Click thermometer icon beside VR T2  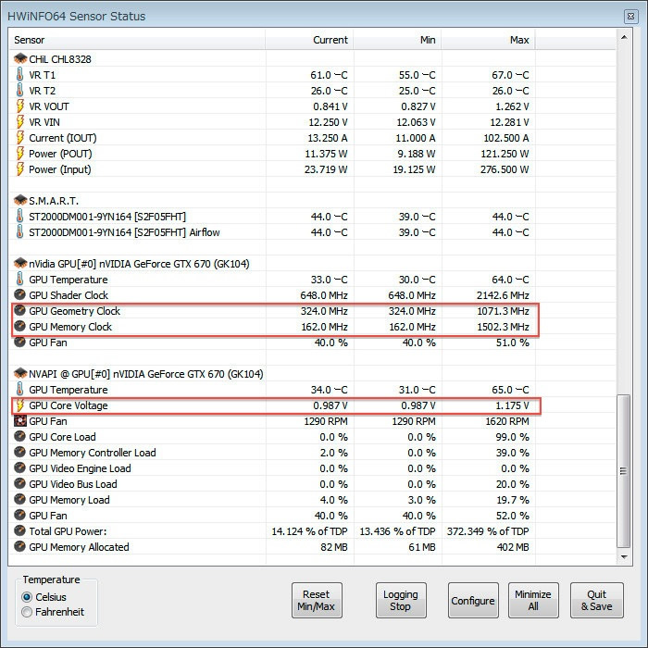(x=19, y=90)
